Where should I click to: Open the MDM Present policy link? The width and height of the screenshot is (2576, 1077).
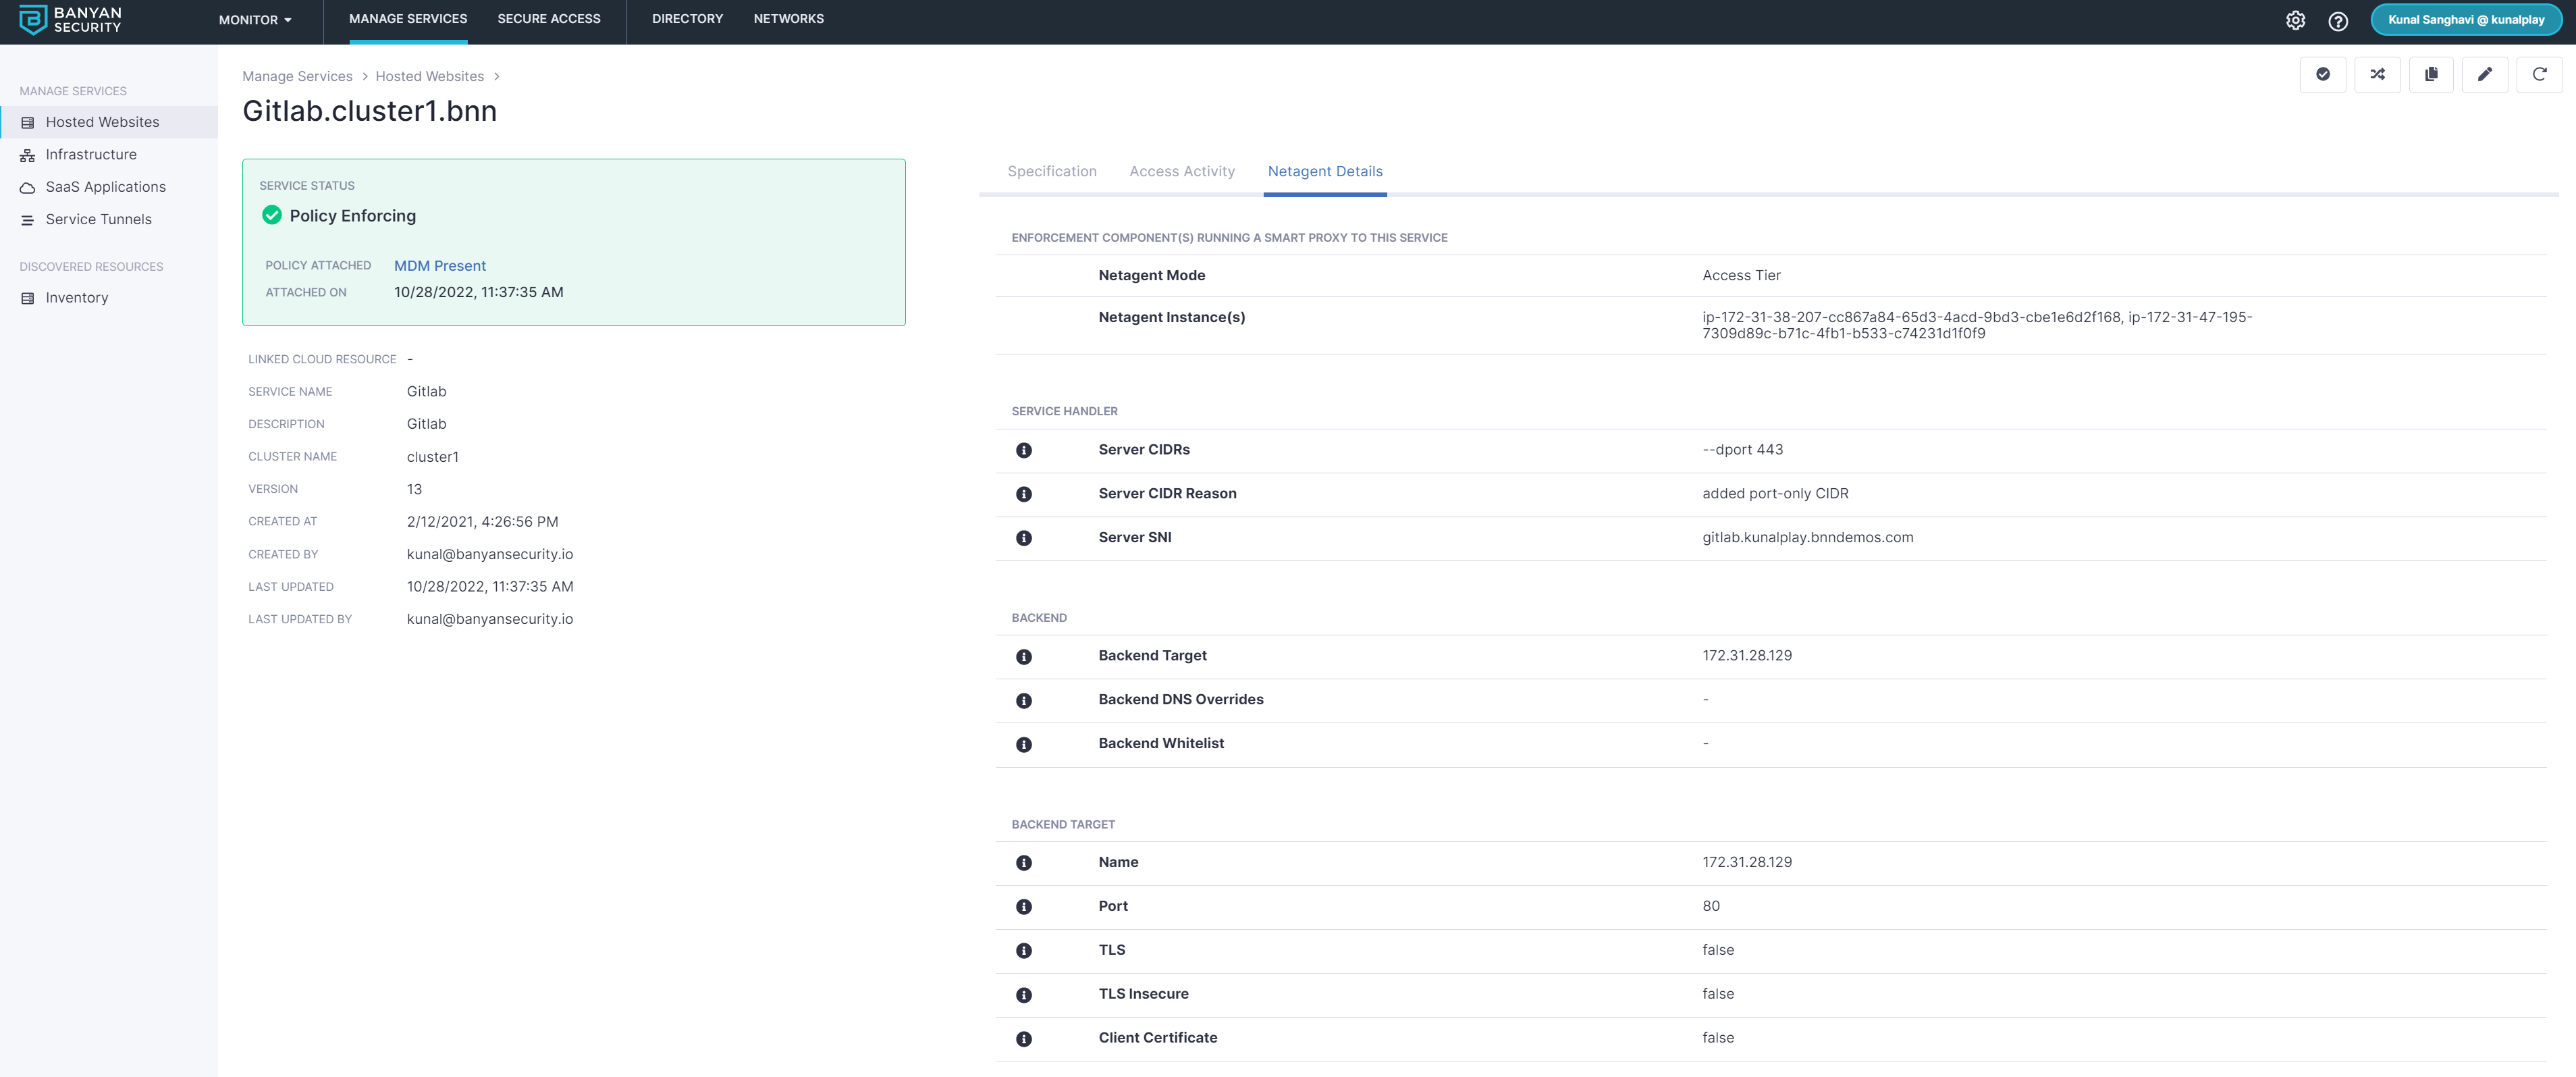click(439, 265)
